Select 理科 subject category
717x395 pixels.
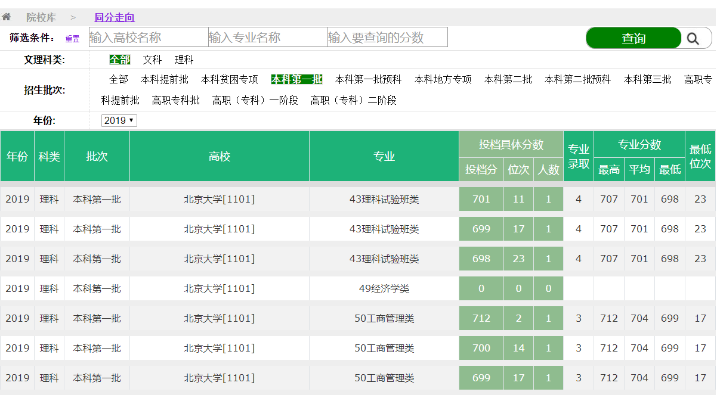(184, 60)
